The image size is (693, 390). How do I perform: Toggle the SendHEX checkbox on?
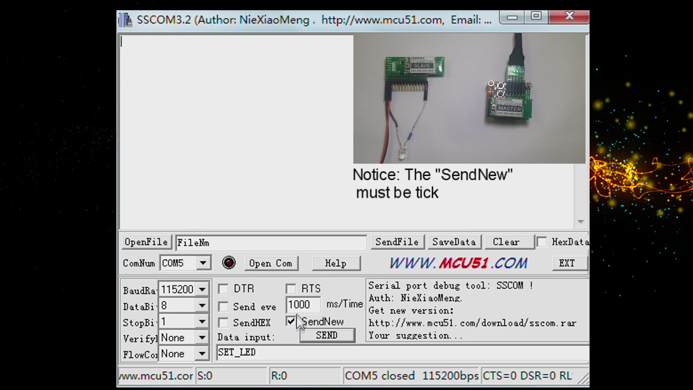(222, 322)
